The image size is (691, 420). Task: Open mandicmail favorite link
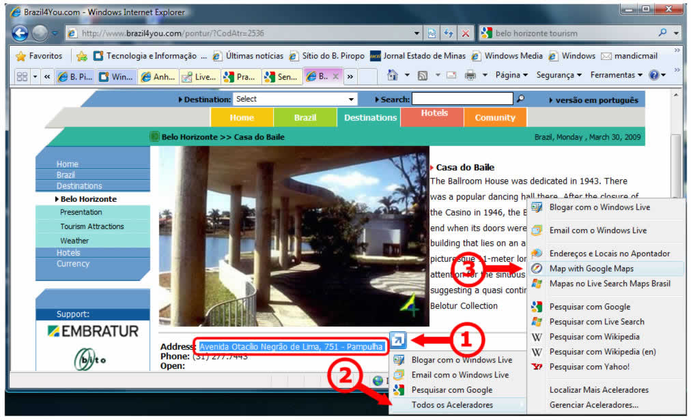click(630, 56)
